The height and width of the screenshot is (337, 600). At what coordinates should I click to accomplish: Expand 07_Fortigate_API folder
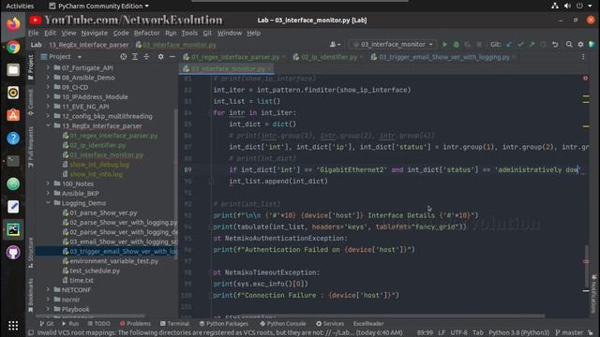click(x=48, y=67)
